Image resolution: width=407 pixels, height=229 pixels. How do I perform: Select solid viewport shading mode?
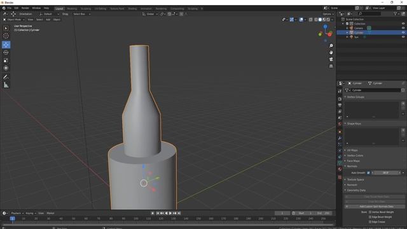click(320, 20)
